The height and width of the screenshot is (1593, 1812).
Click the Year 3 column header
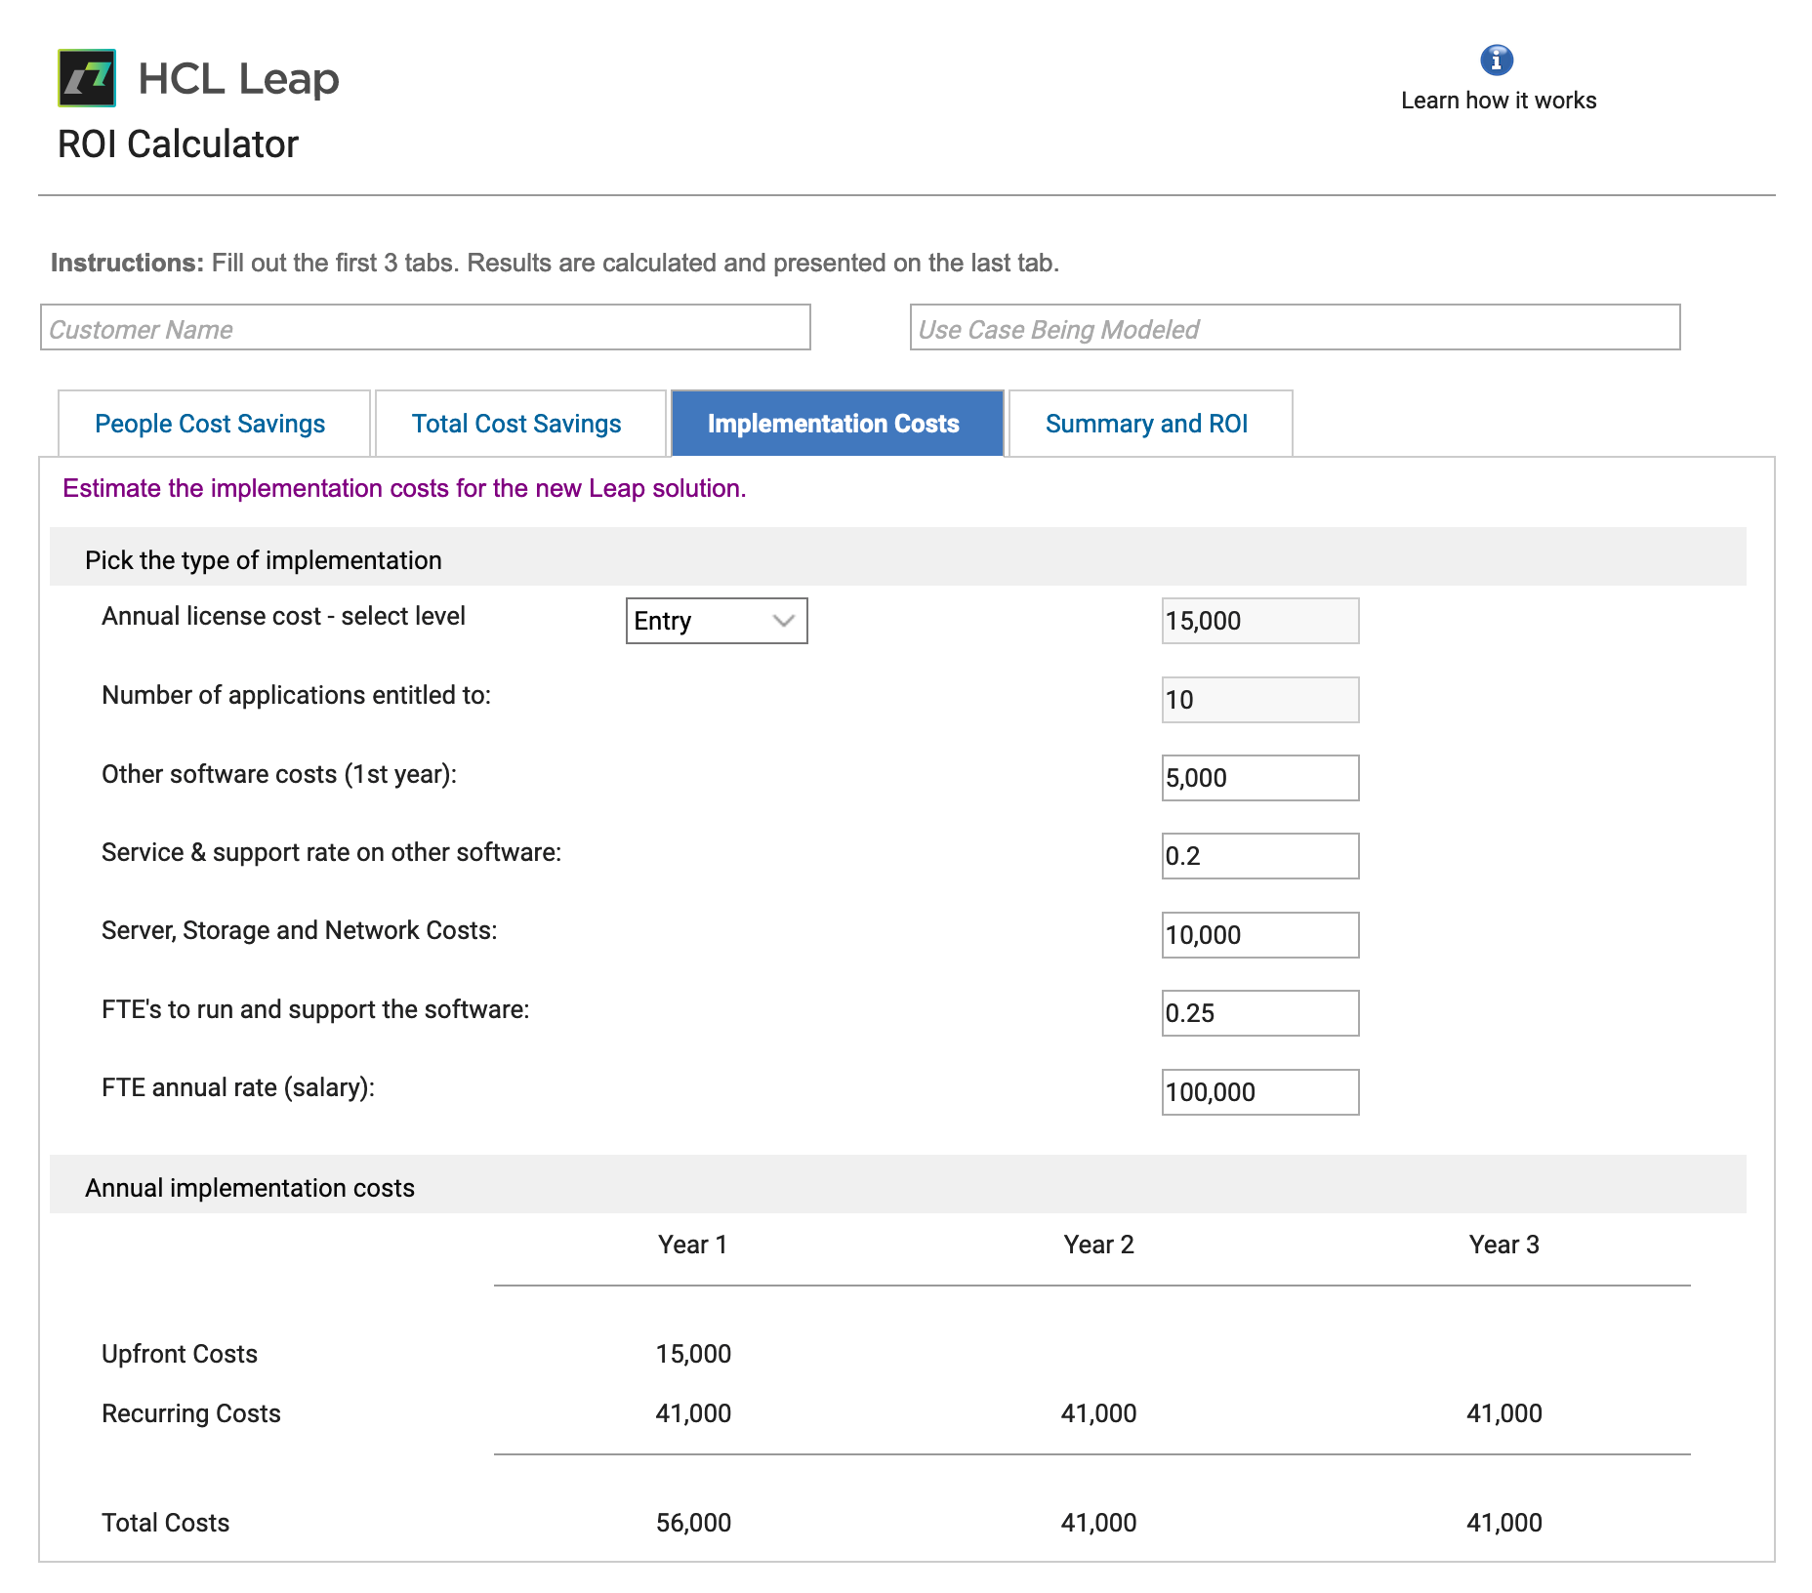click(x=1504, y=1245)
